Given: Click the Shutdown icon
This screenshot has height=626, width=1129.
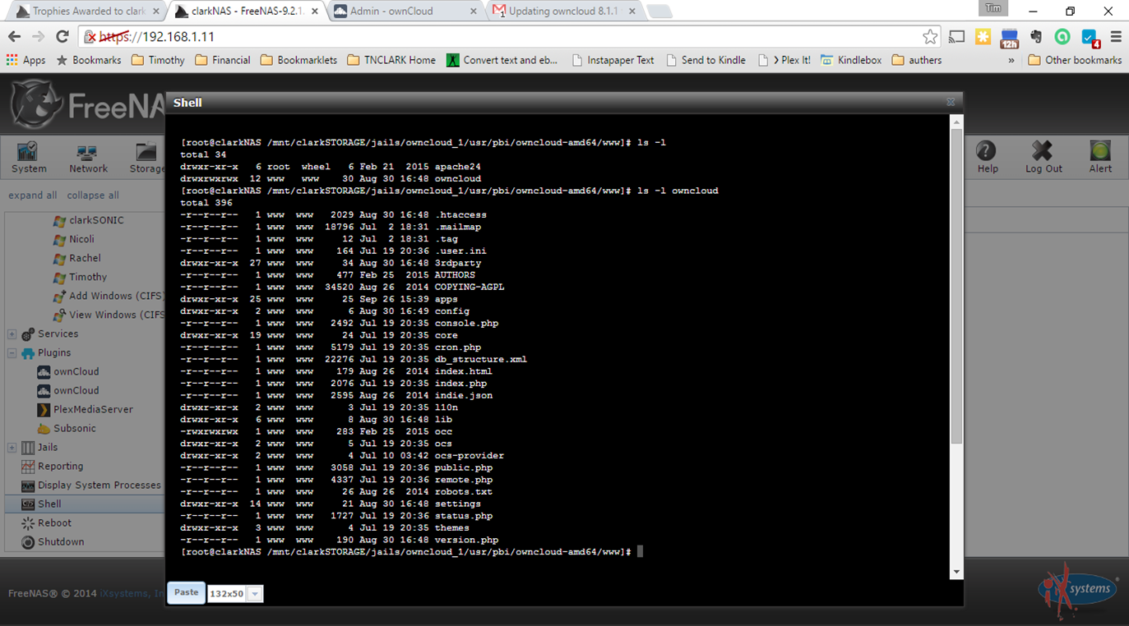Looking at the screenshot, I should [28, 542].
